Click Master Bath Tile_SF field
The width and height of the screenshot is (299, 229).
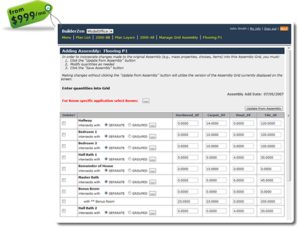point(270,180)
